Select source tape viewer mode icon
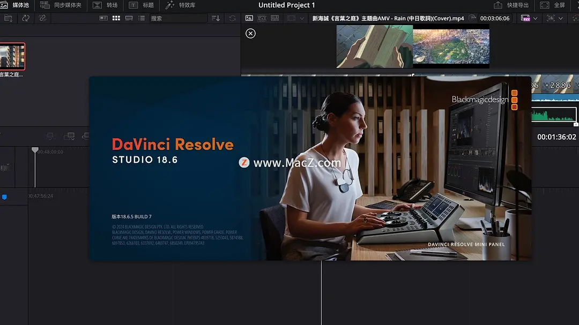 click(x=262, y=18)
